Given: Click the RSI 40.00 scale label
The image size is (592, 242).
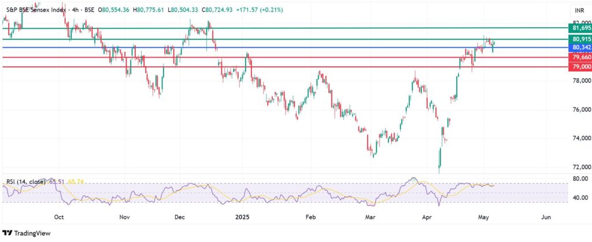Looking at the screenshot, I should [578, 198].
